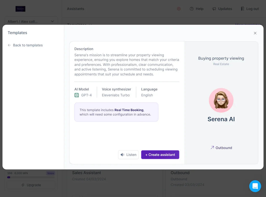Image resolution: width=266 pixels, height=197 pixels.
Task: Open the Help menu
Action: (197, 9)
